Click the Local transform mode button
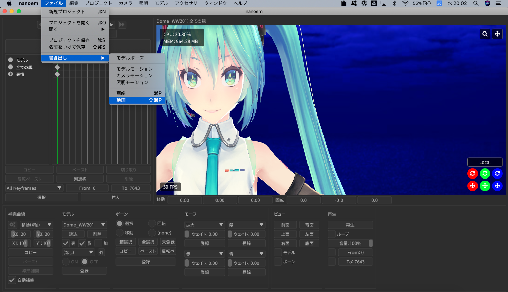The height and width of the screenshot is (292, 508). coord(485,162)
